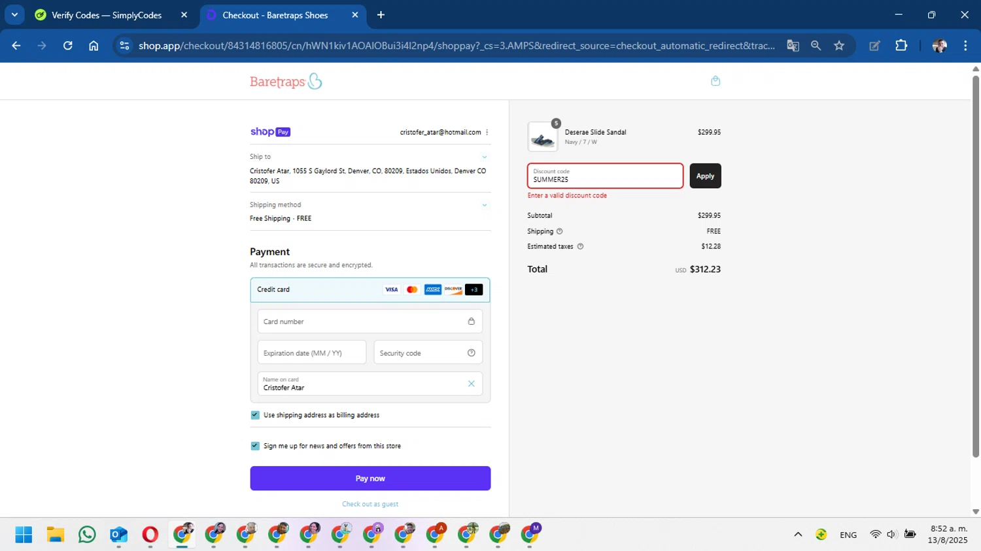Open the Chrome profile avatar
The image size is (981, 551).
940,46
